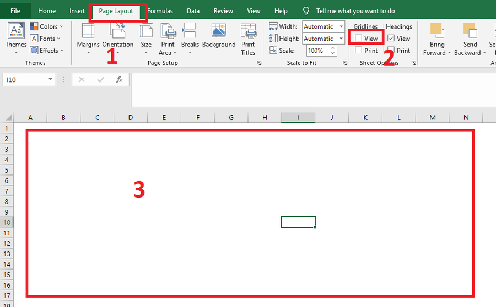This screenshot has width=496, height=307.
Task: Select row 5 header
Action: point(7,171)
